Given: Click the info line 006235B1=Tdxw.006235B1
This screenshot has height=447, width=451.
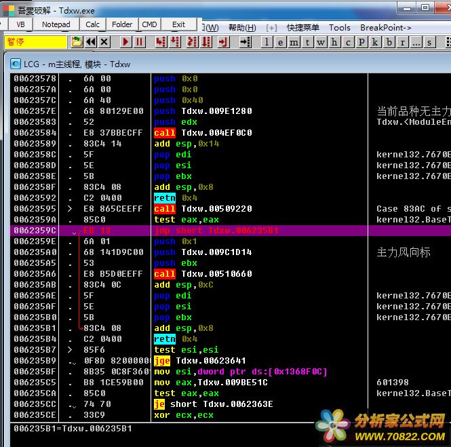Looking at the screenshot, I should point(73,429).
